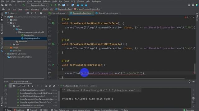This screenshot has width=199, height=111.
Task: Expand all test results in Run panel
Action: (29, 86)
